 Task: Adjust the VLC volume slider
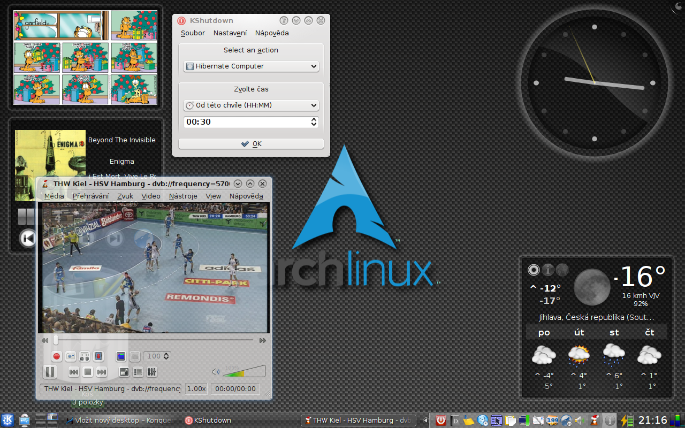[244, 371]
